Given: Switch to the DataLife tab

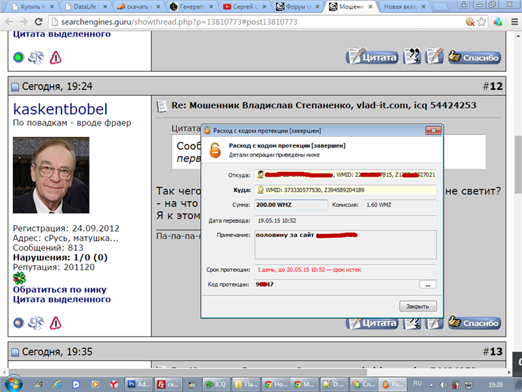Looking at the screenshot, I should point(86,7).
